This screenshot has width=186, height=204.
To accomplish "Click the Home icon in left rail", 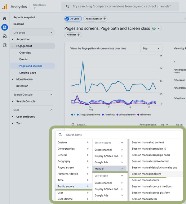I will click(x=5, y=19).
